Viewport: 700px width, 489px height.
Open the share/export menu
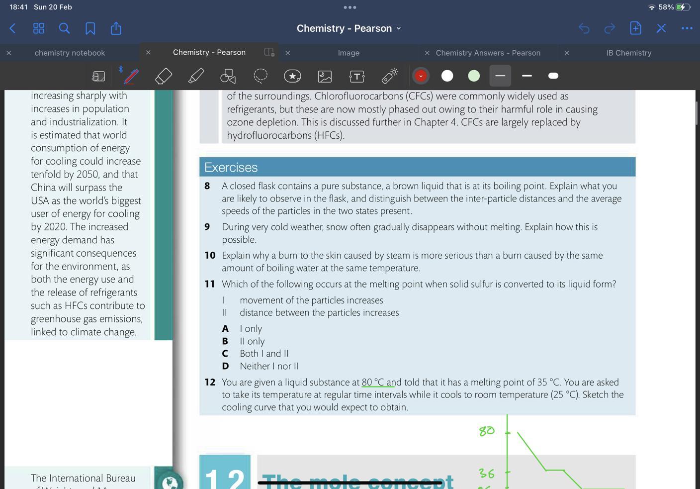[x=116, y=28]
